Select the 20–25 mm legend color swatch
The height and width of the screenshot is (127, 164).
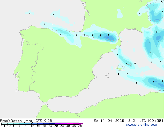pyautogui.click(x=46, y=124)
